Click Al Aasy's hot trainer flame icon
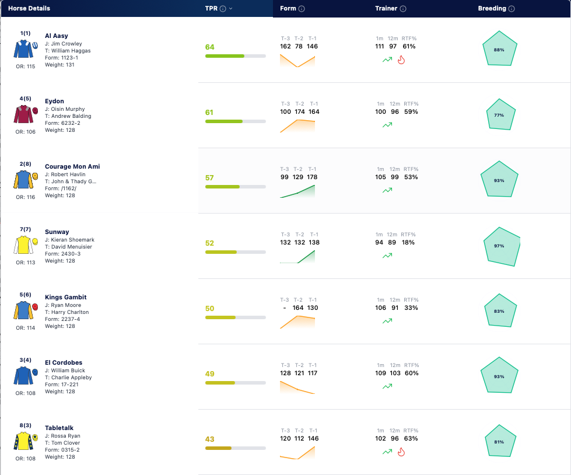Image resolution: width=571 pixels, height=475 pixels. click(401, 60)
